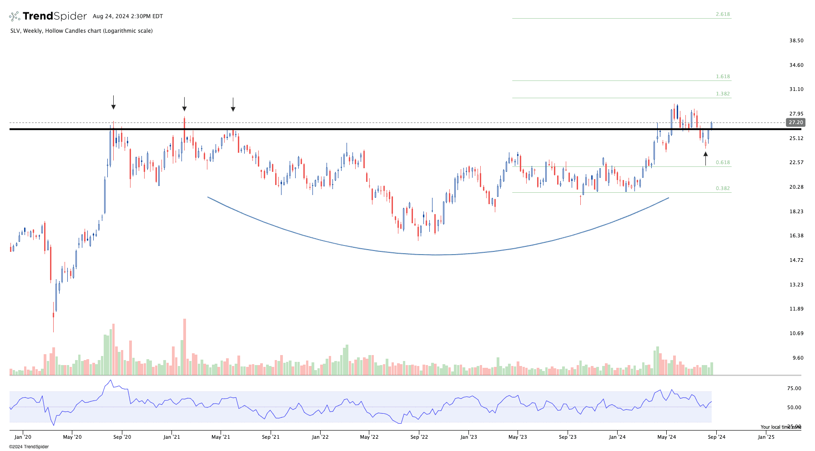Select the rightmost black down arrow annotation
This screenshot has height=451, width=815.
[233, 105]
